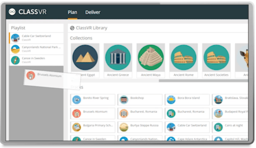The height and width of the screenshot is (148, 256).
Task: Select the Bonito River Spring track name
Action: [x=96, y=98]
